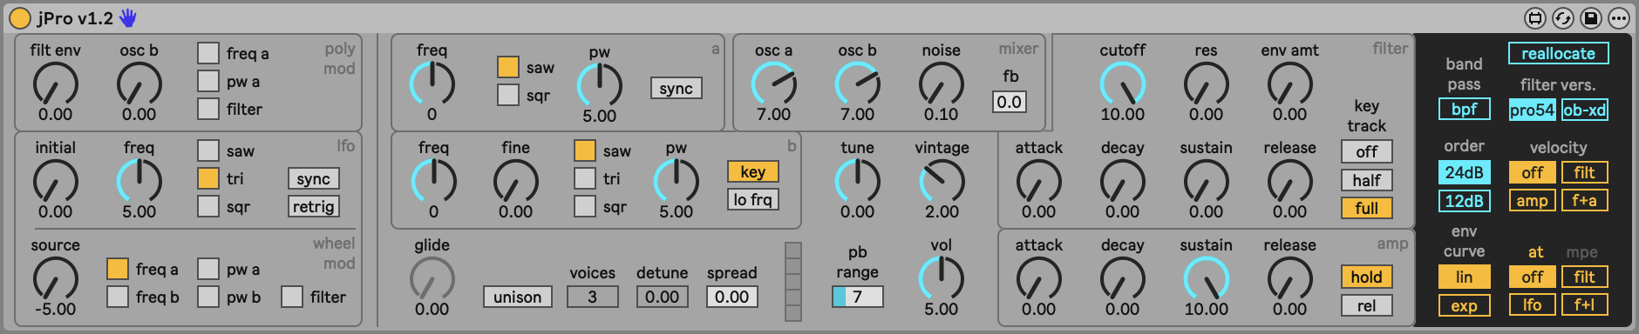Click the unison button
Screen dimensions: 1639x334
(517, 297)
